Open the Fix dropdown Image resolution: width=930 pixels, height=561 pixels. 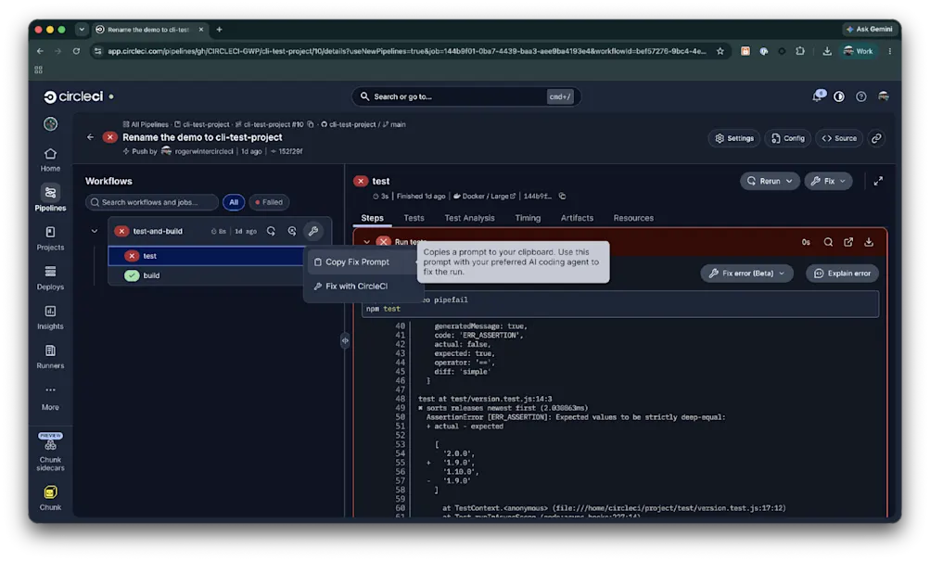point(828,181)
